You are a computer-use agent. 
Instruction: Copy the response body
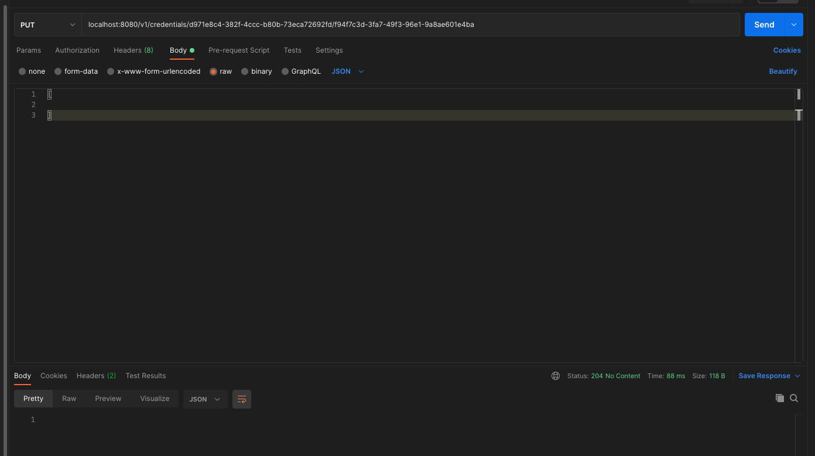point(780,398)
